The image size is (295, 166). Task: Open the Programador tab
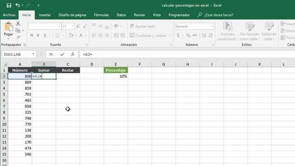click(179, 15)
